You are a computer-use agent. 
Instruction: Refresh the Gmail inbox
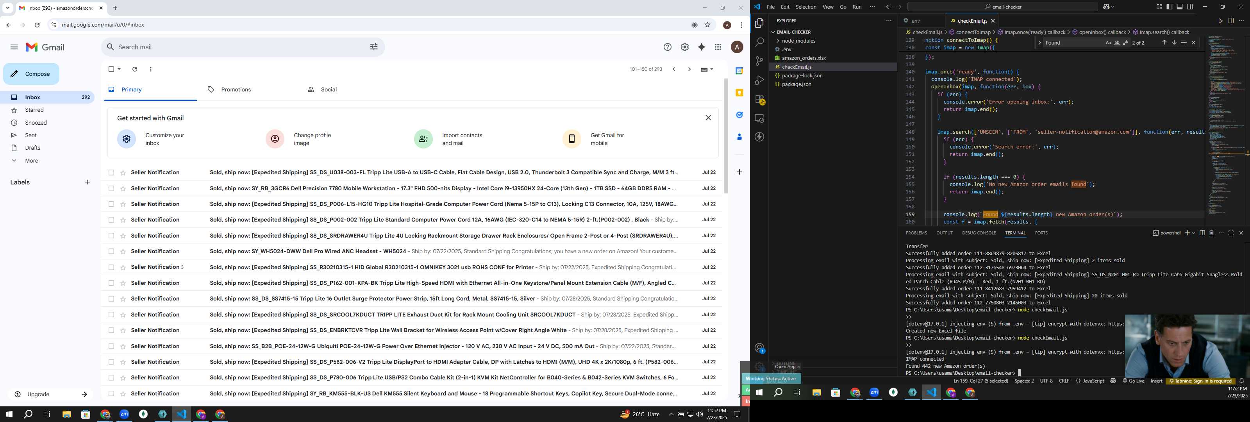[x=135, y=70]
